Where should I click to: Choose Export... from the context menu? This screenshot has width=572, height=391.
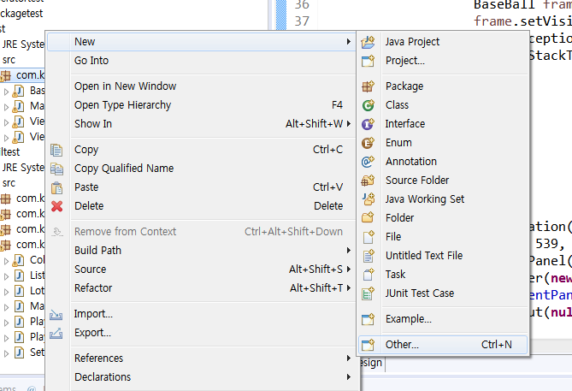[x=202, y=333]
